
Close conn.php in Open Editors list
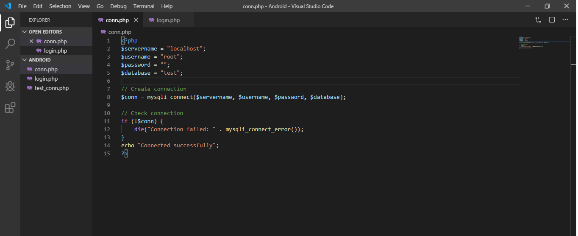tap(31, 41)
